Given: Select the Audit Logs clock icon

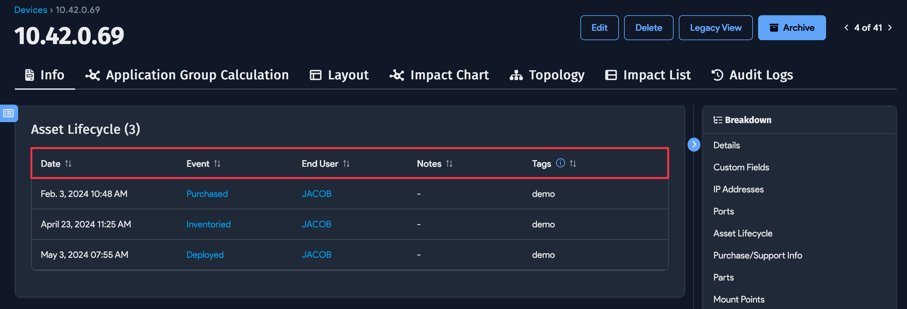Looking at the screenshot, I should pyautogui.click(x=717, y=75).
